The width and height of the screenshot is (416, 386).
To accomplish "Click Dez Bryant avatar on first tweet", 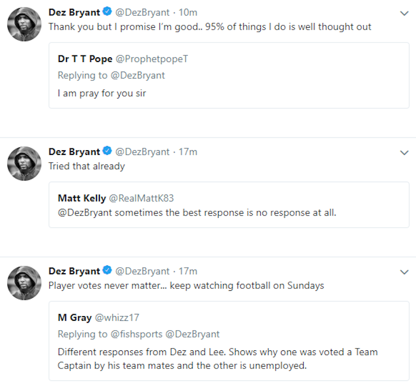I will [x=24, y=24].
